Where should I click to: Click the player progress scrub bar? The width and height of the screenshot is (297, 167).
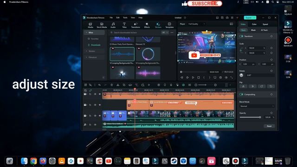[x=193, y=72]
